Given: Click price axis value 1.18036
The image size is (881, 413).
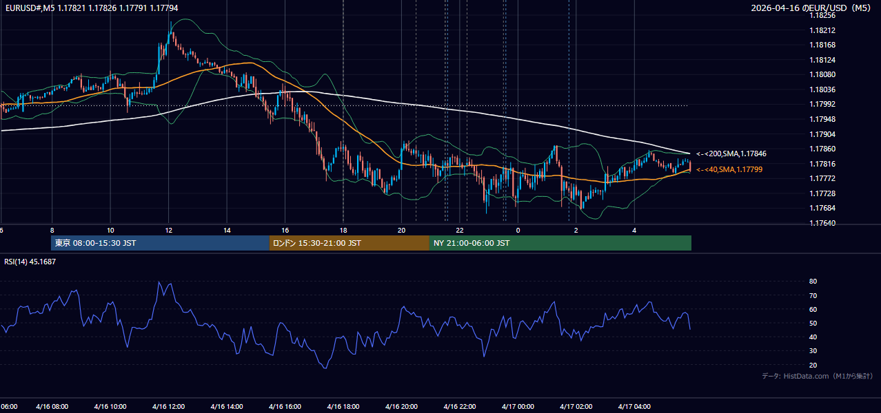Looking at the screenshot, I should coord(822,89).
